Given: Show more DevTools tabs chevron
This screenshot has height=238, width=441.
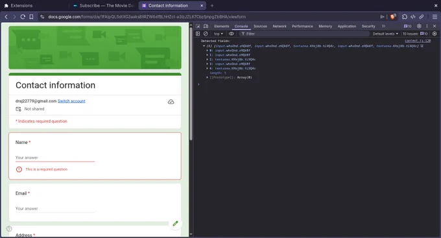Looking at the screenshot, I should tap(383, 26).
